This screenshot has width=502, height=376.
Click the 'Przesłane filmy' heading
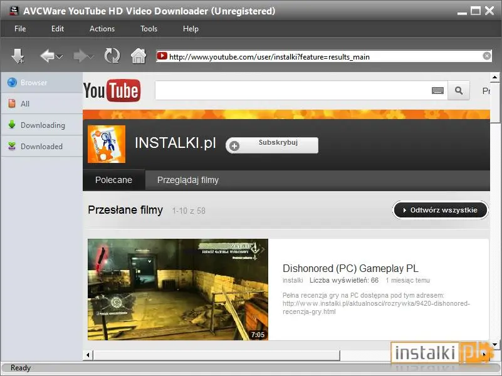(125, 210)
